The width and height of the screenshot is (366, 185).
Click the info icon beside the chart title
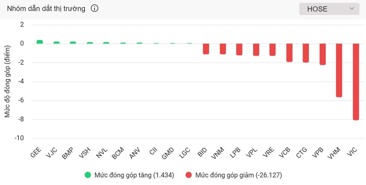coord(95,9)
